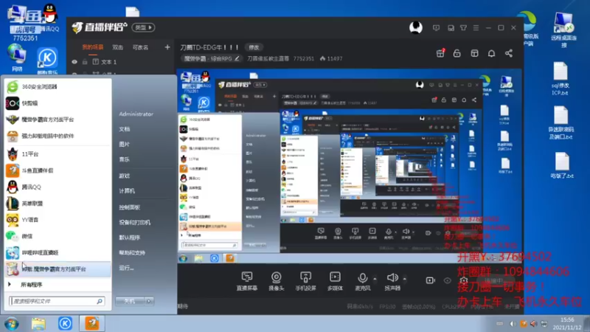Open 远程桌面连接 desktop shortcut

click(563, 30)
